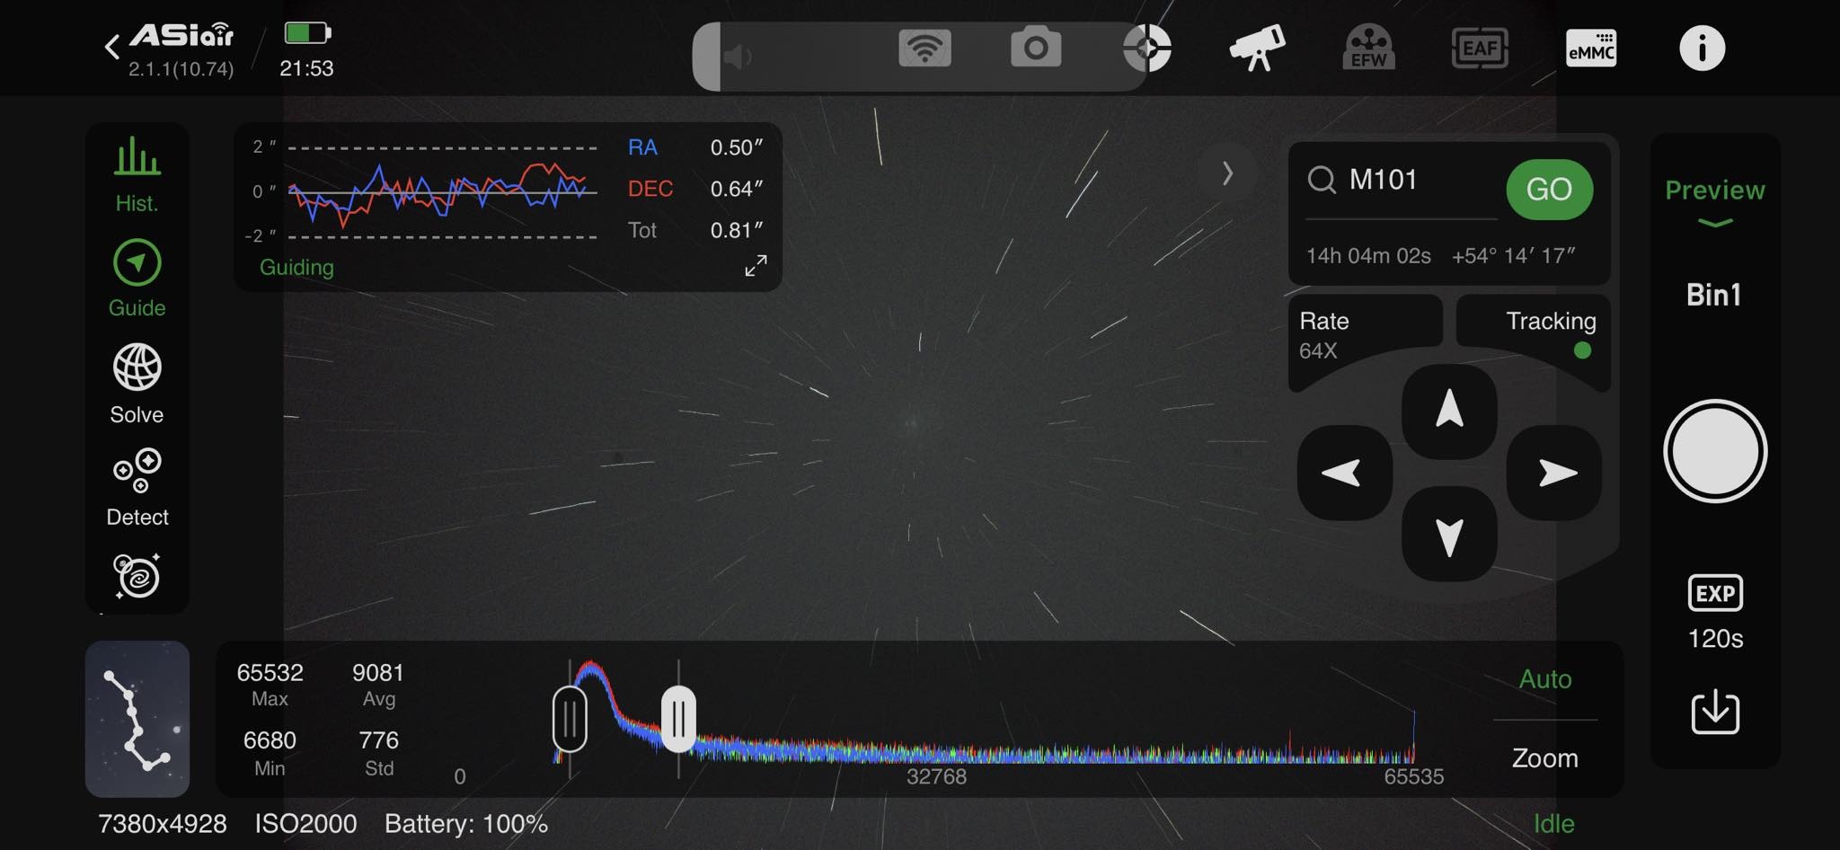
Task: Slew the mount left
Action: point(1344,473)
